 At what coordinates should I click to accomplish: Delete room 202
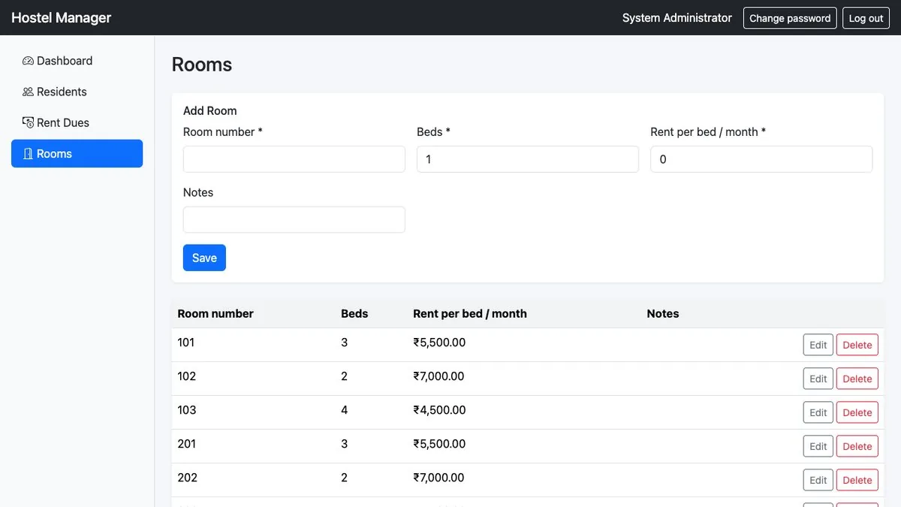click(857, 480)
